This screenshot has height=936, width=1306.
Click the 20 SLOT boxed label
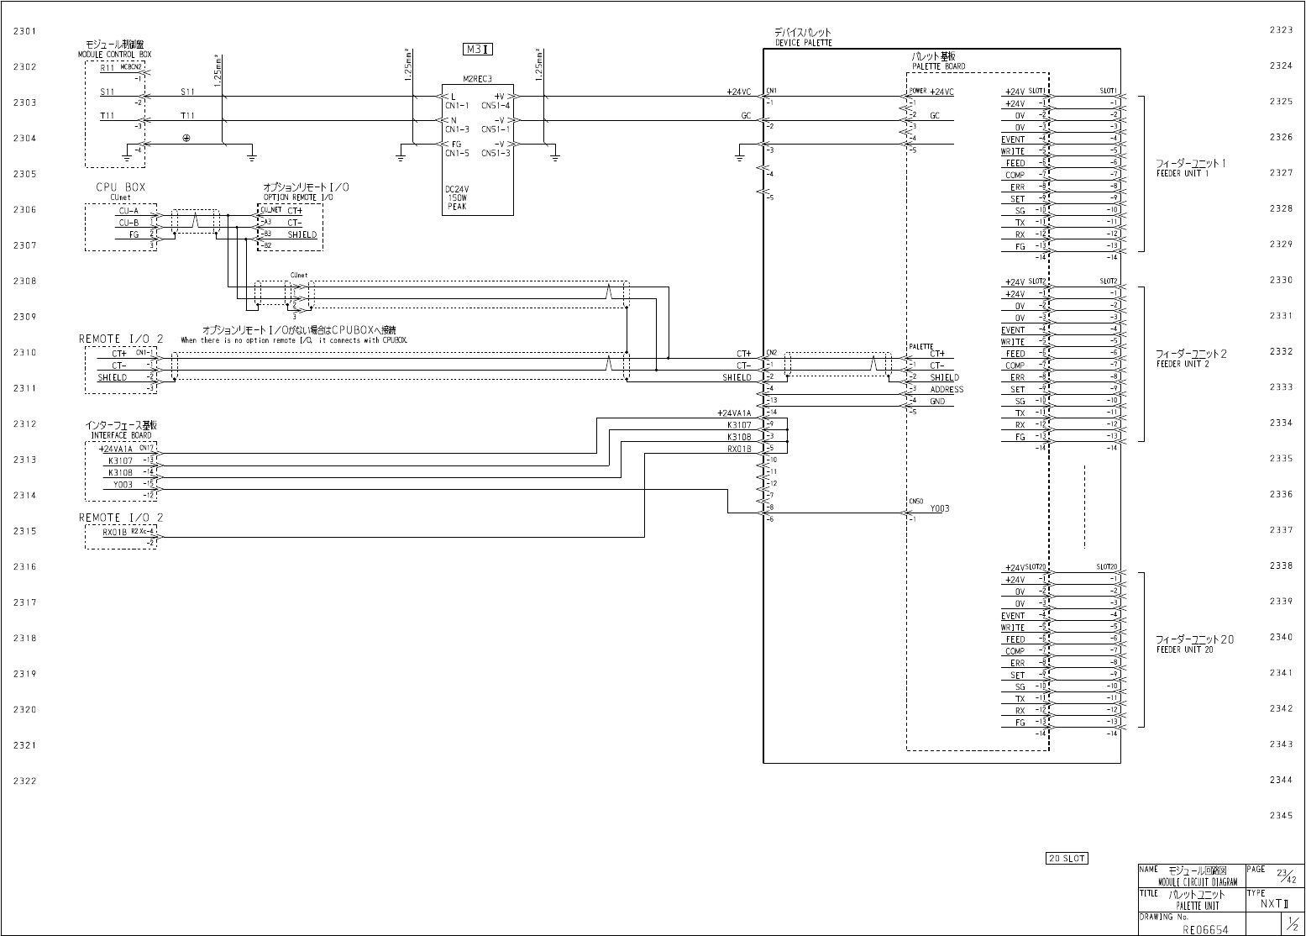(1067, 858)
